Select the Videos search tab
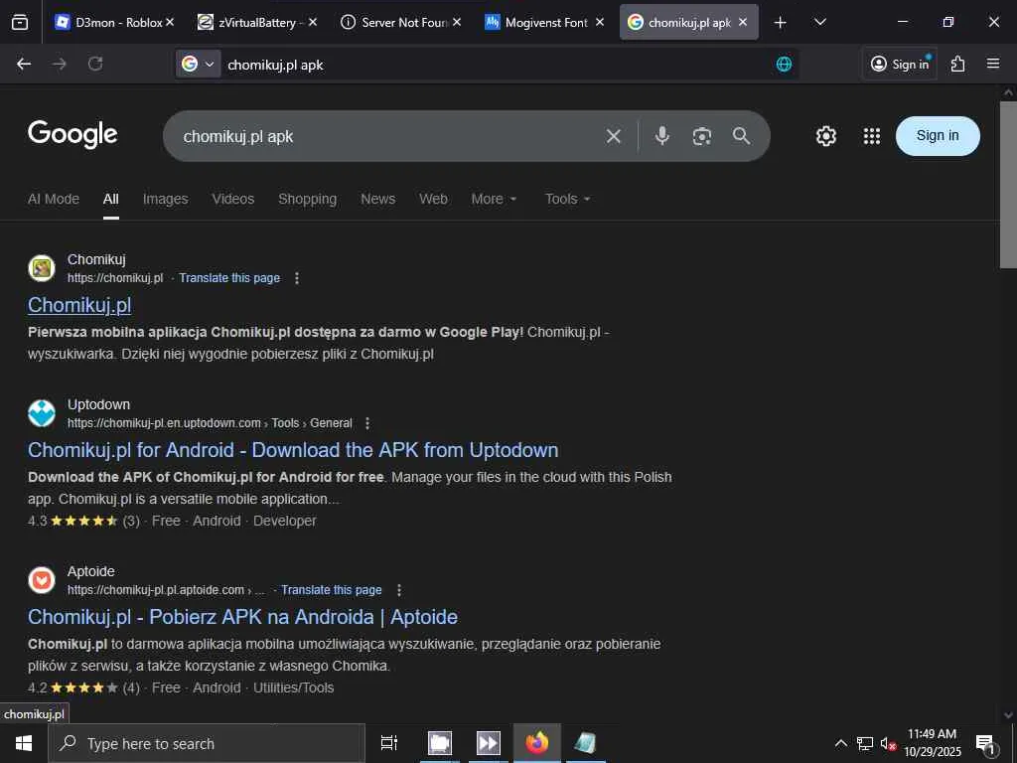Image resolution: width=1017 pixels, height=763 pixels. 232,199
